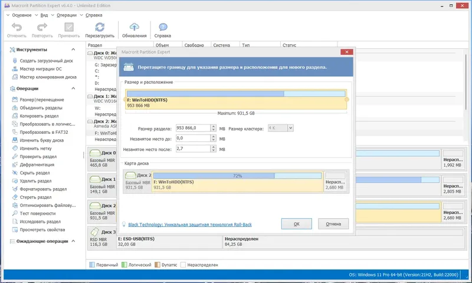Click the 72% usage bar in Карта диска
472x283 pixels.
[x=238, y=176]
